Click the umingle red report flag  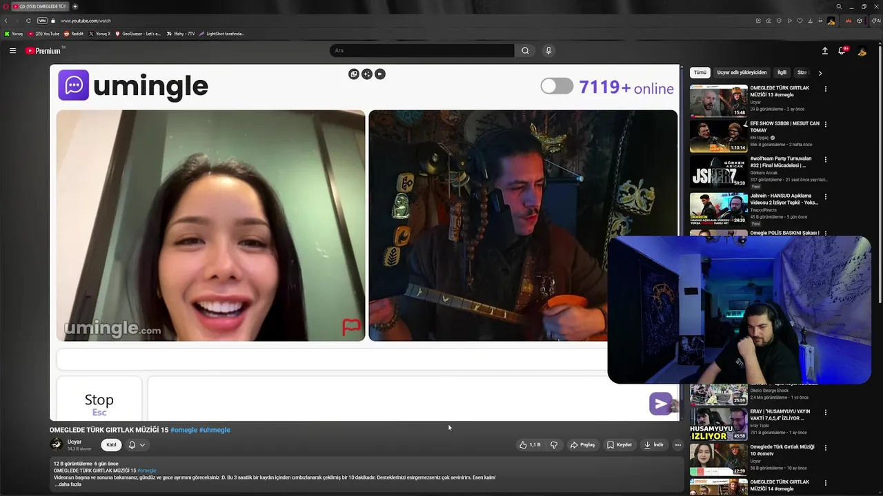352,327
